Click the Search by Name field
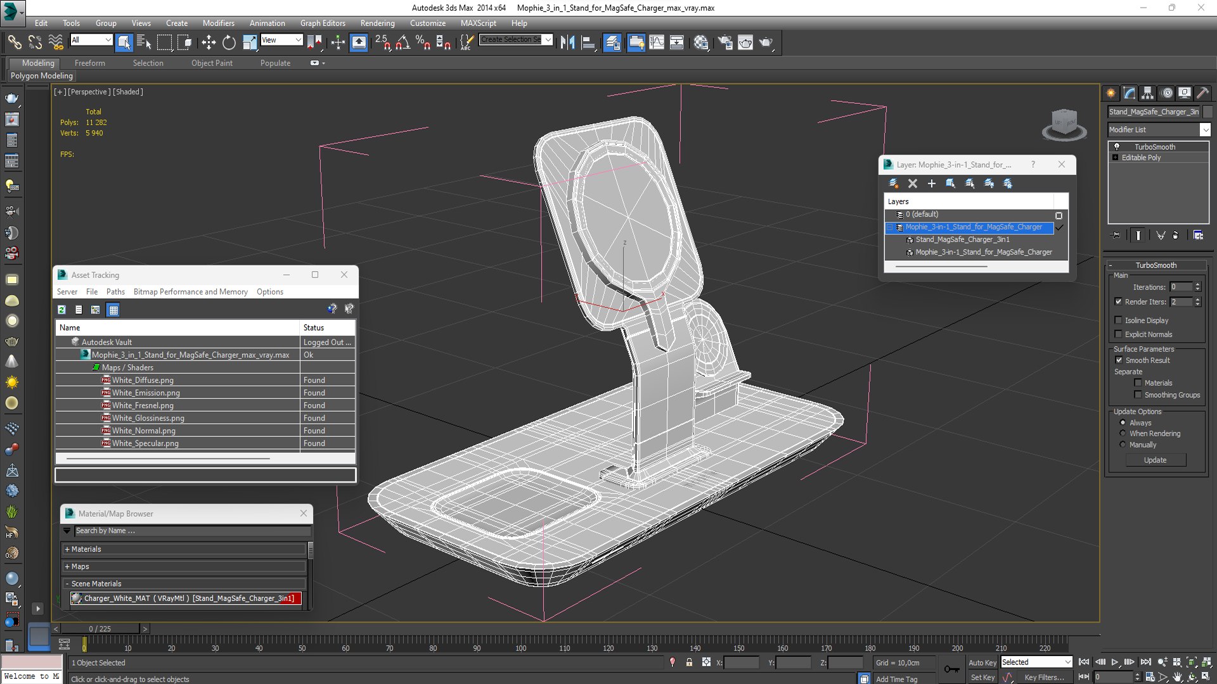The height and width of the screenshot is (684, 1217). point(192,531)
